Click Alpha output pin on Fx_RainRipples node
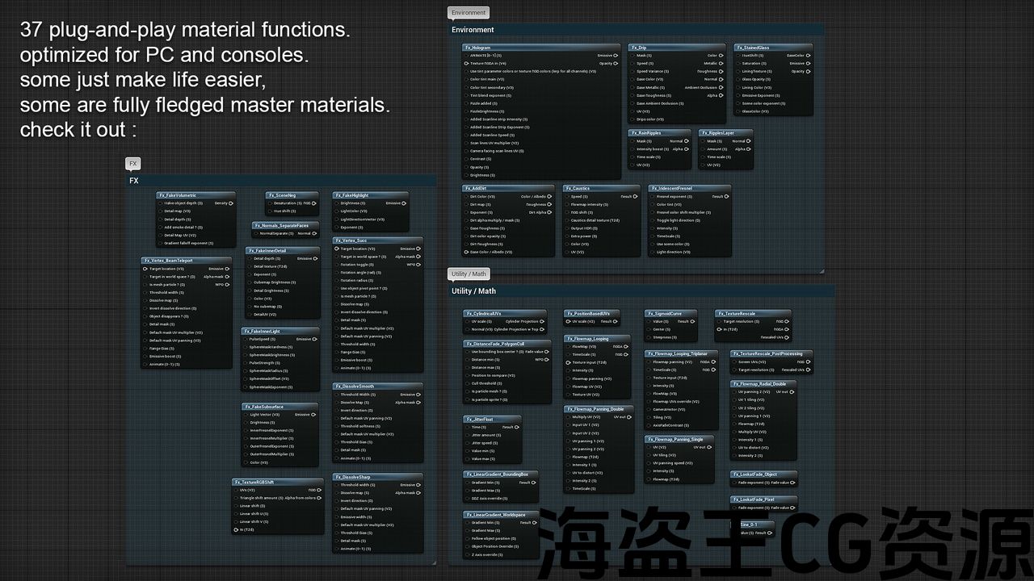Viewport: 1034px width, 581px height. (x=687, y=149)
